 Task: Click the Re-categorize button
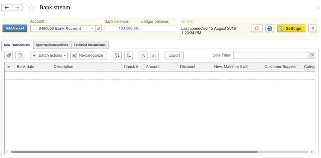pyautogui.click(x=88, y=55)
